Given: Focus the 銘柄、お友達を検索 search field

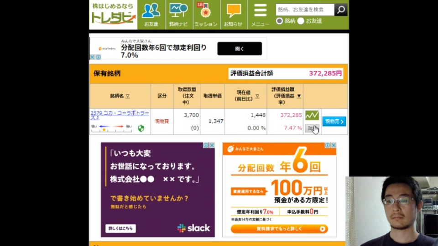Looking at the screenshot, I should (305, 10).
